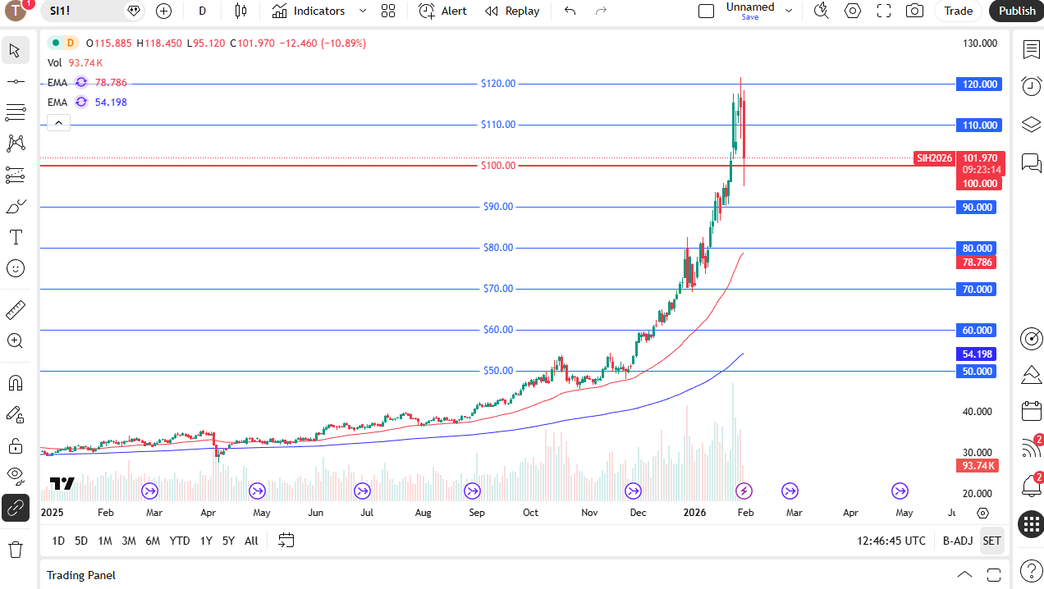Open go to date calendar icon
This screenshot has height=589, width=1044.
[286, 541]
